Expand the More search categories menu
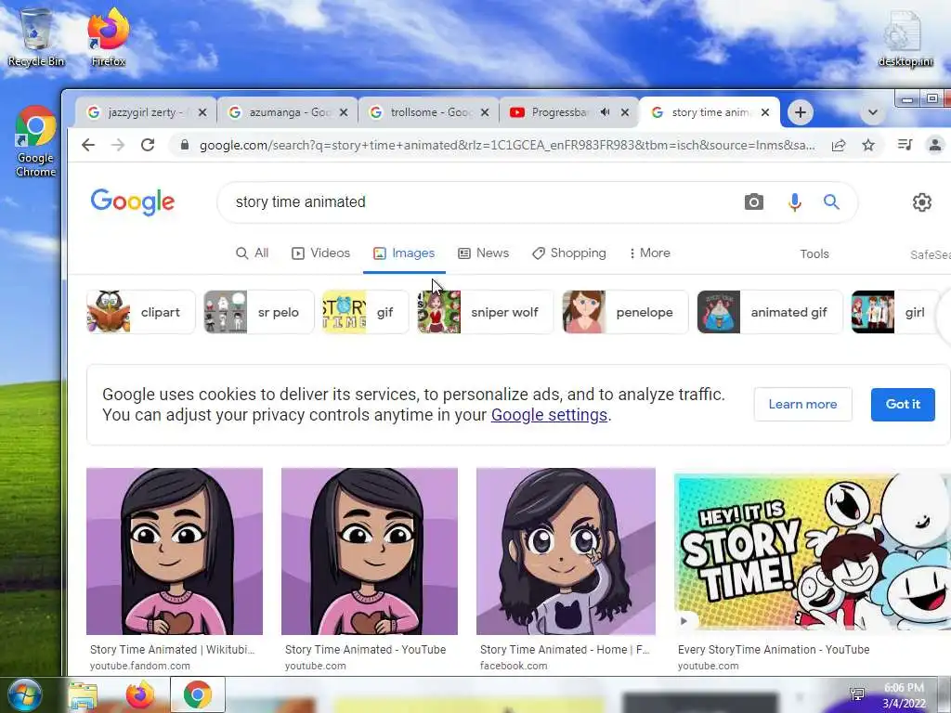Viewport: 951px width, 713px height. pyautogui.click(x=649, y=253)
